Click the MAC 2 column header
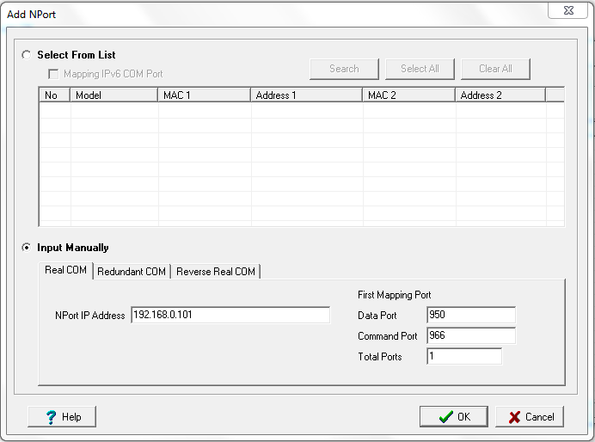 (409, 95)
